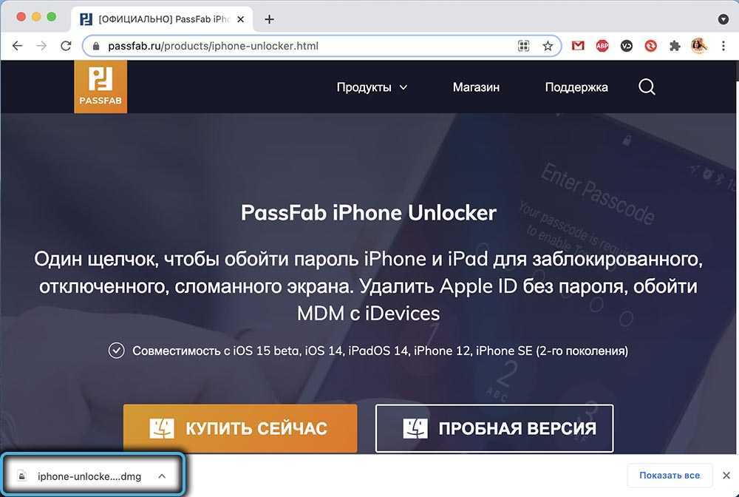Open the Extensions puzzle piece icon
Image resolution: width=739 pixels, height=497 pixels.
coord(675,46)
